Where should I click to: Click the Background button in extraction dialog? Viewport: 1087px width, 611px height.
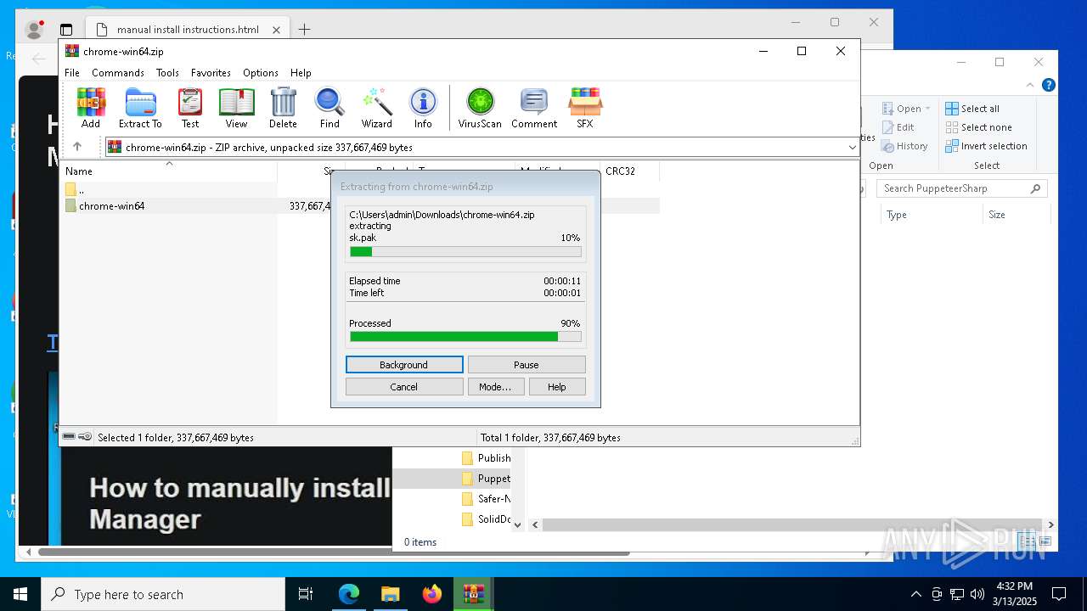(x=404, y=365)
